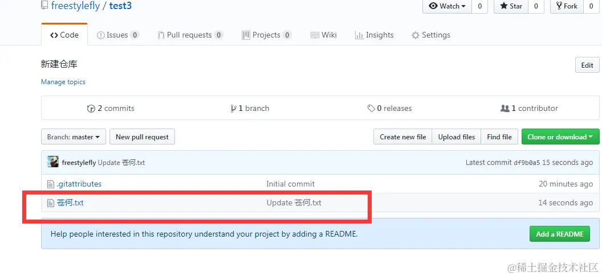Click the freestylefly commit author name
This screenshot has width=602, height=277.
tap(79, 163)
